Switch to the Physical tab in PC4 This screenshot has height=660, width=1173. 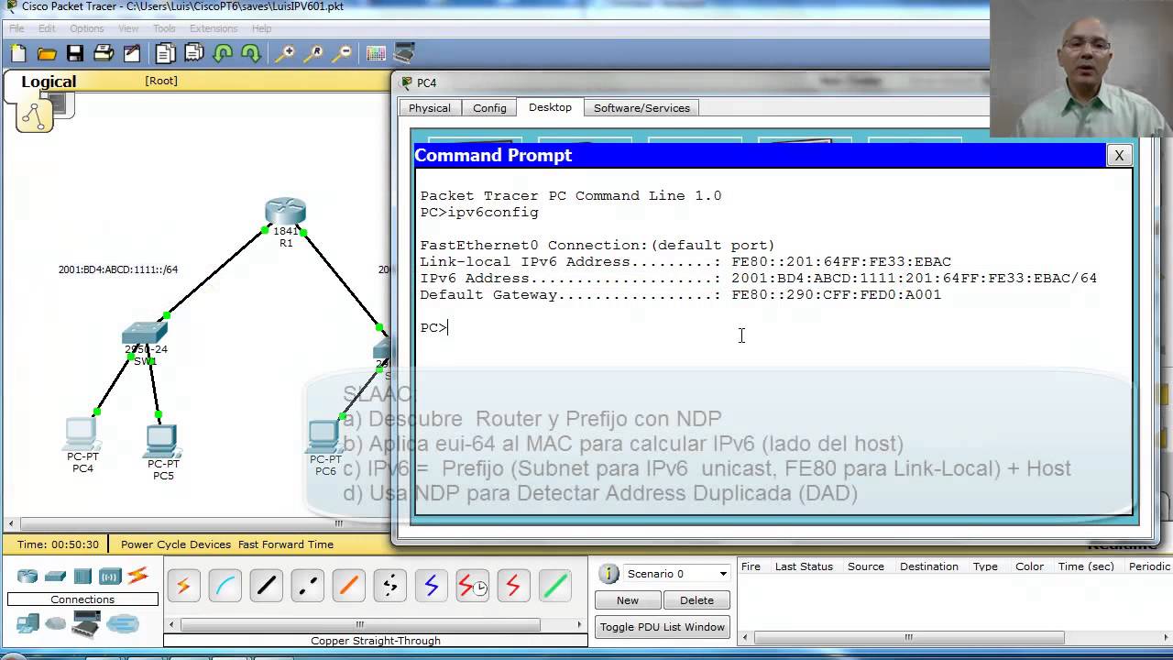tap(430, 108)
